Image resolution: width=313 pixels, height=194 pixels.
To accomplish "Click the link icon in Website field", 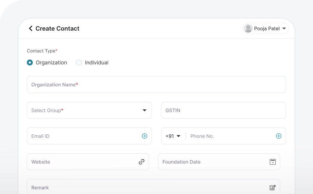I will [x=142, y=162].
